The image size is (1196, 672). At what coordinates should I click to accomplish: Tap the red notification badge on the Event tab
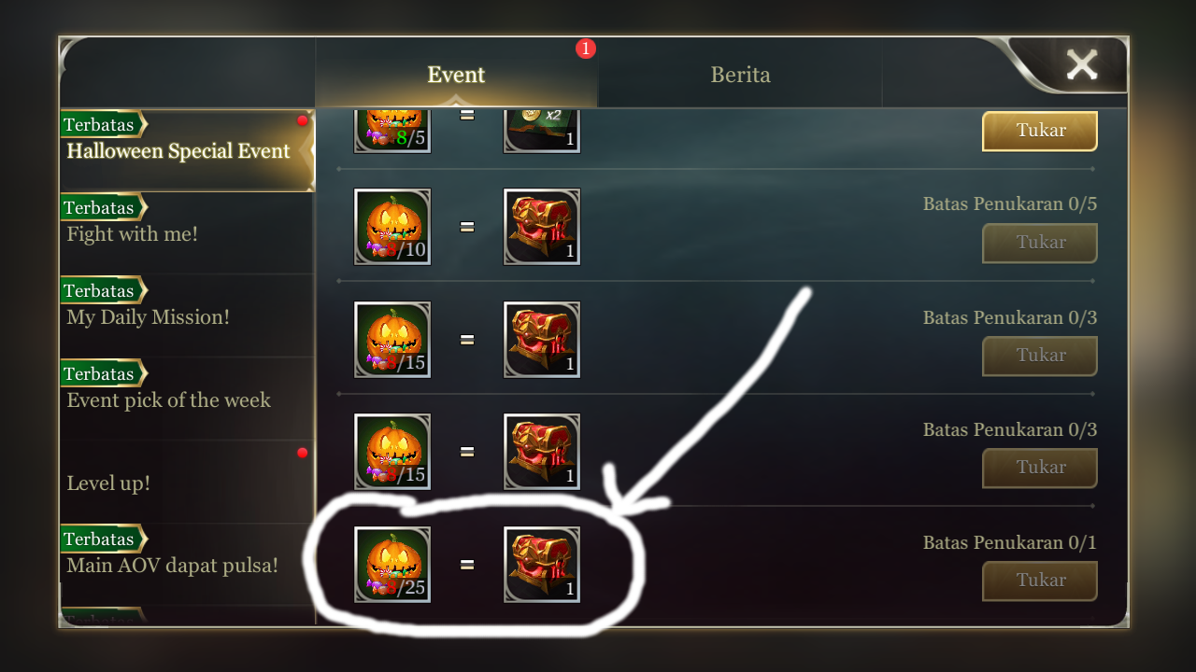click(586, 49)
